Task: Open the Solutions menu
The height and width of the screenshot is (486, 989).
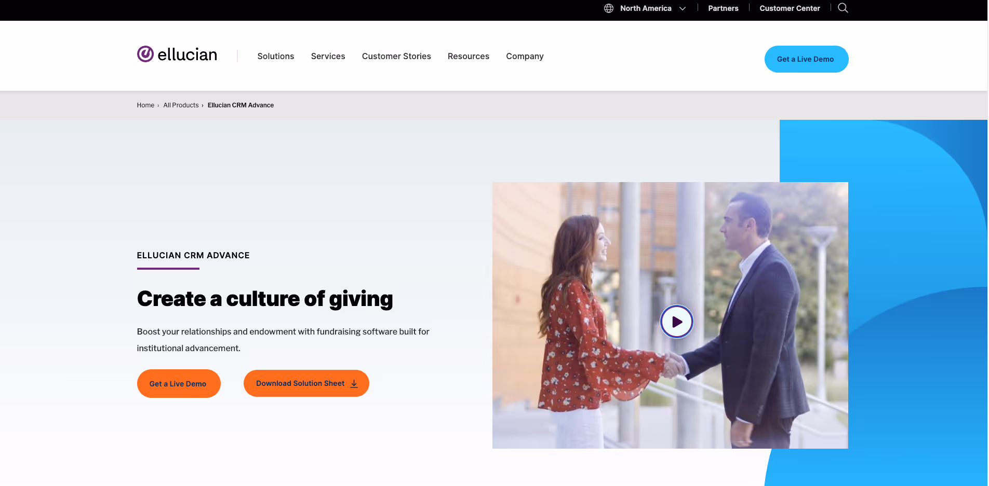Action: 276,56
